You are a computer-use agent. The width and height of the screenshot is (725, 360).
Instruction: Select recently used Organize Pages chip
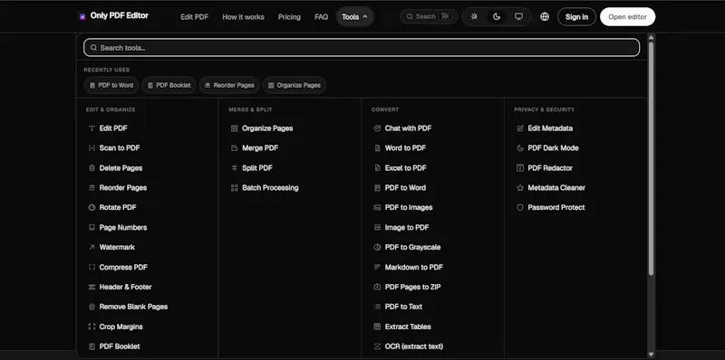click(x=295, y=85)
